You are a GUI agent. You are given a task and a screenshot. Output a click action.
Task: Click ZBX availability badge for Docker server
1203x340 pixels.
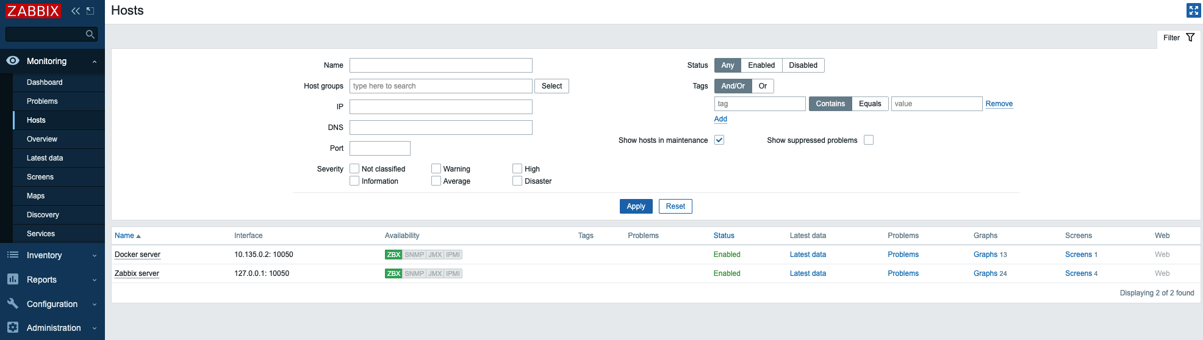[x=393, y=255]
